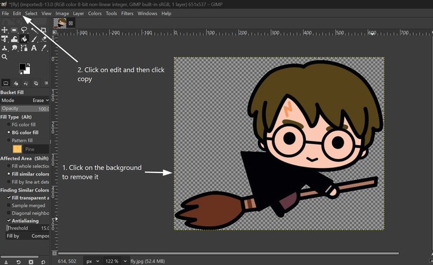Choose Fill by line art detection
Screen dimensions: 433x265
(28, 182)
